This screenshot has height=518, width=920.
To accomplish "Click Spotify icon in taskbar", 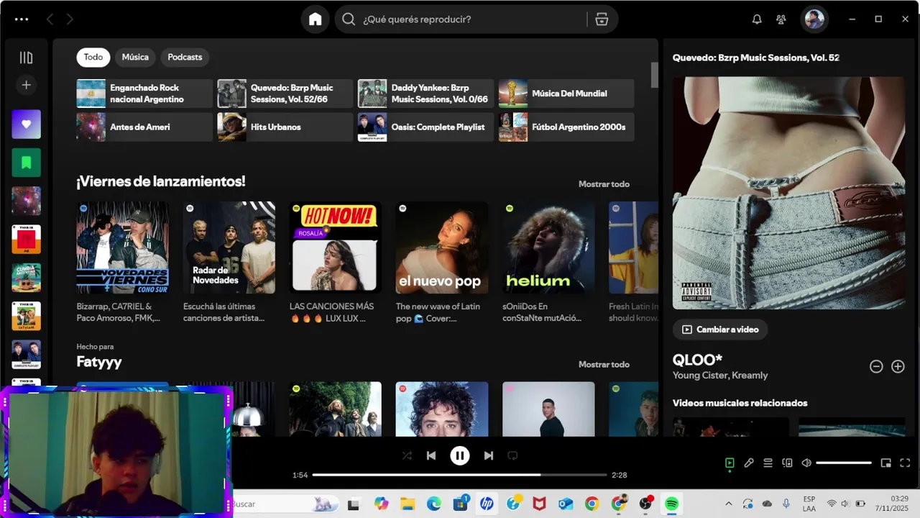I will coord(671,504).
